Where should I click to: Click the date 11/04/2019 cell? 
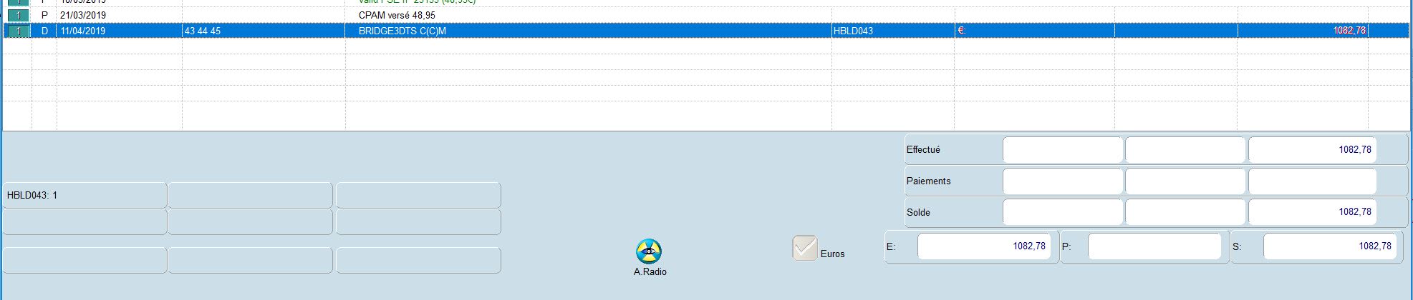click(x=83, y=31)
